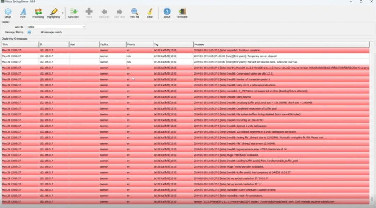Viewport: 376px width, 208px height.
Task: Open the Setup gear tool
Action: (8, 13)
